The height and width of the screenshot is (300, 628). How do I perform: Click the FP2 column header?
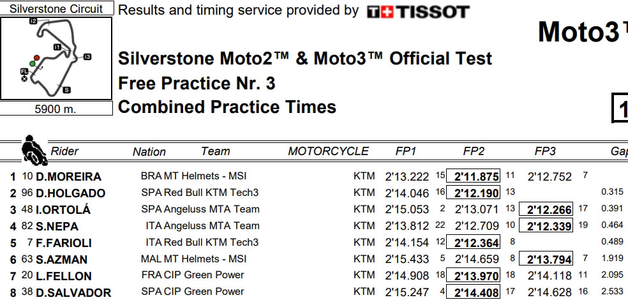[475, 151]
